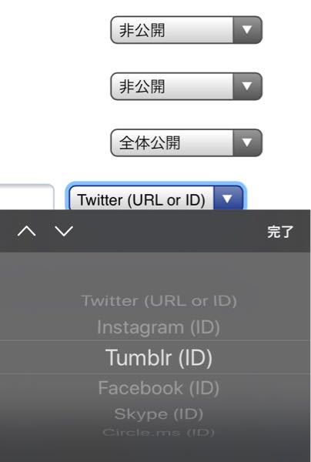311x462 pixels.
Task: Click the arrow on first 非公開 dropdown
Action: [x=247, y=30]
